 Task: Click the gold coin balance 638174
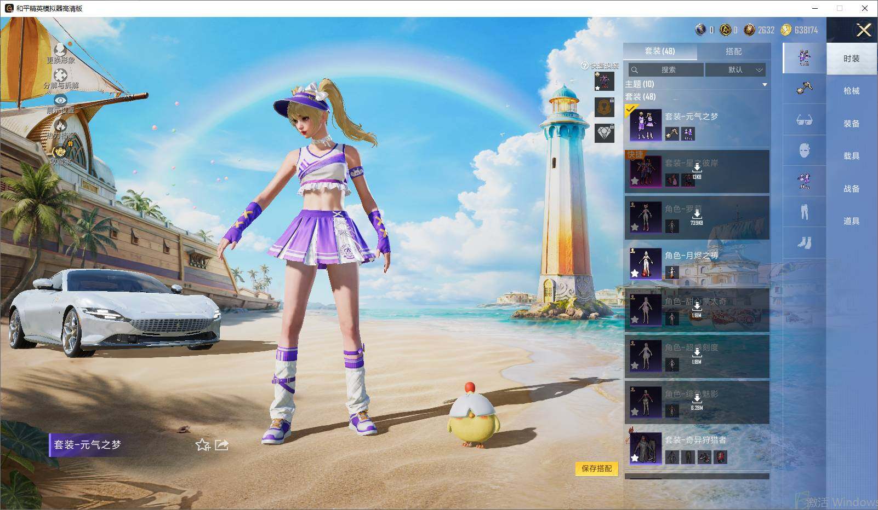tap(799, 30)
